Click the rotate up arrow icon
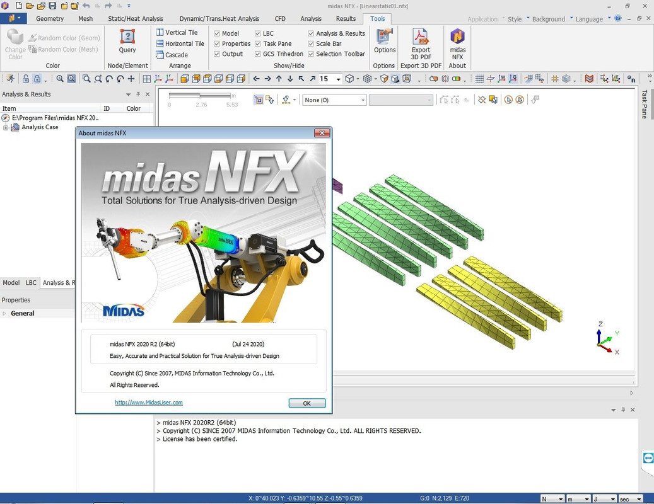Image resolution: width=654 pixels, height=504 pixels. click(279, 79)
